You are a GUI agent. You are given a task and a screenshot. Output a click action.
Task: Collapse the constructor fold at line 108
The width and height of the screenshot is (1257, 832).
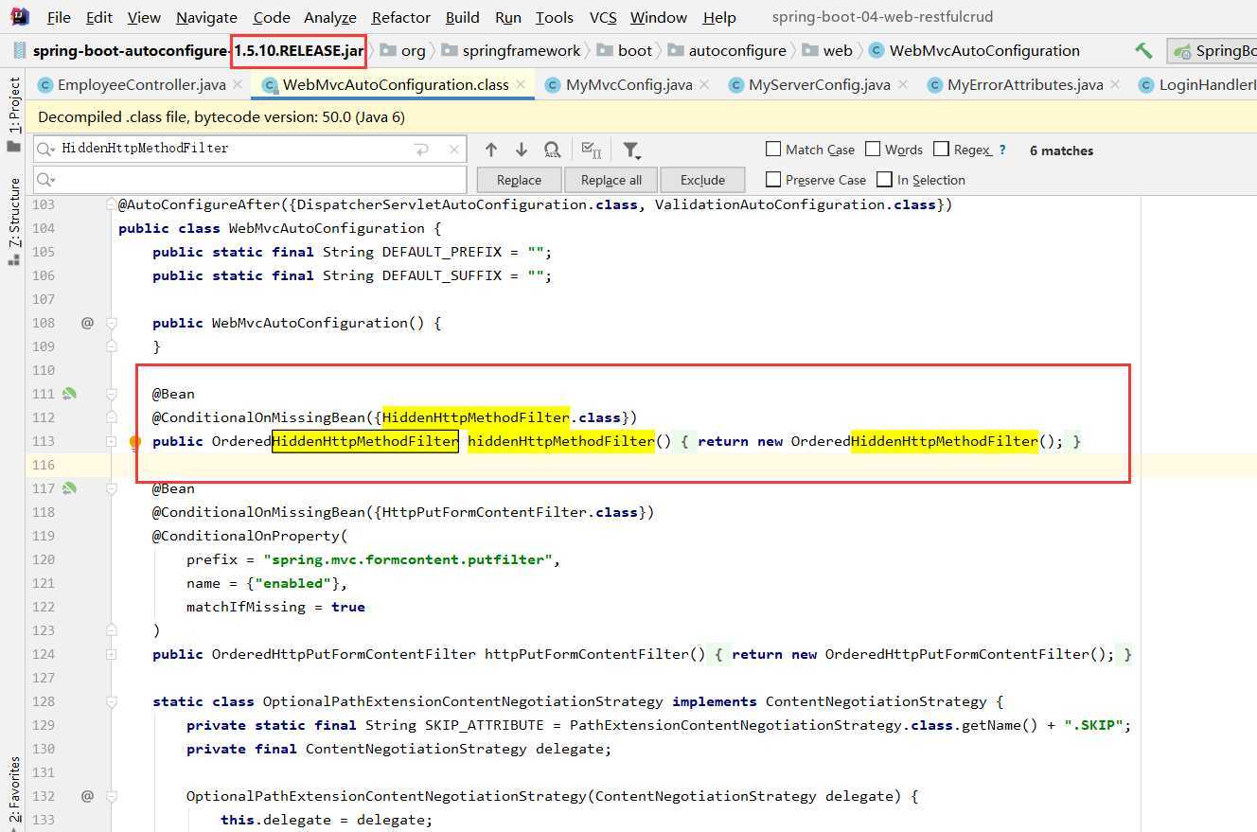tap(111, 323)
